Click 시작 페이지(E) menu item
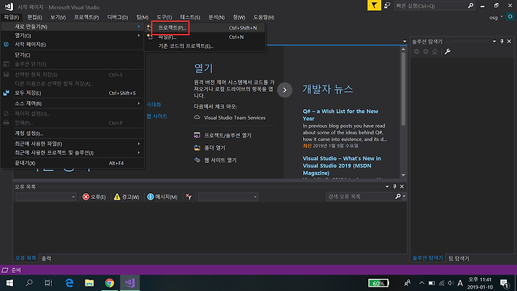Image resolution: width=517 pixels, height=291 pixels. click(x=73, y=45)
